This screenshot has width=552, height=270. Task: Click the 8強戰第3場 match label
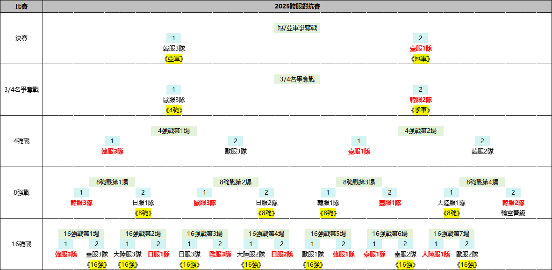pos(358,182)
